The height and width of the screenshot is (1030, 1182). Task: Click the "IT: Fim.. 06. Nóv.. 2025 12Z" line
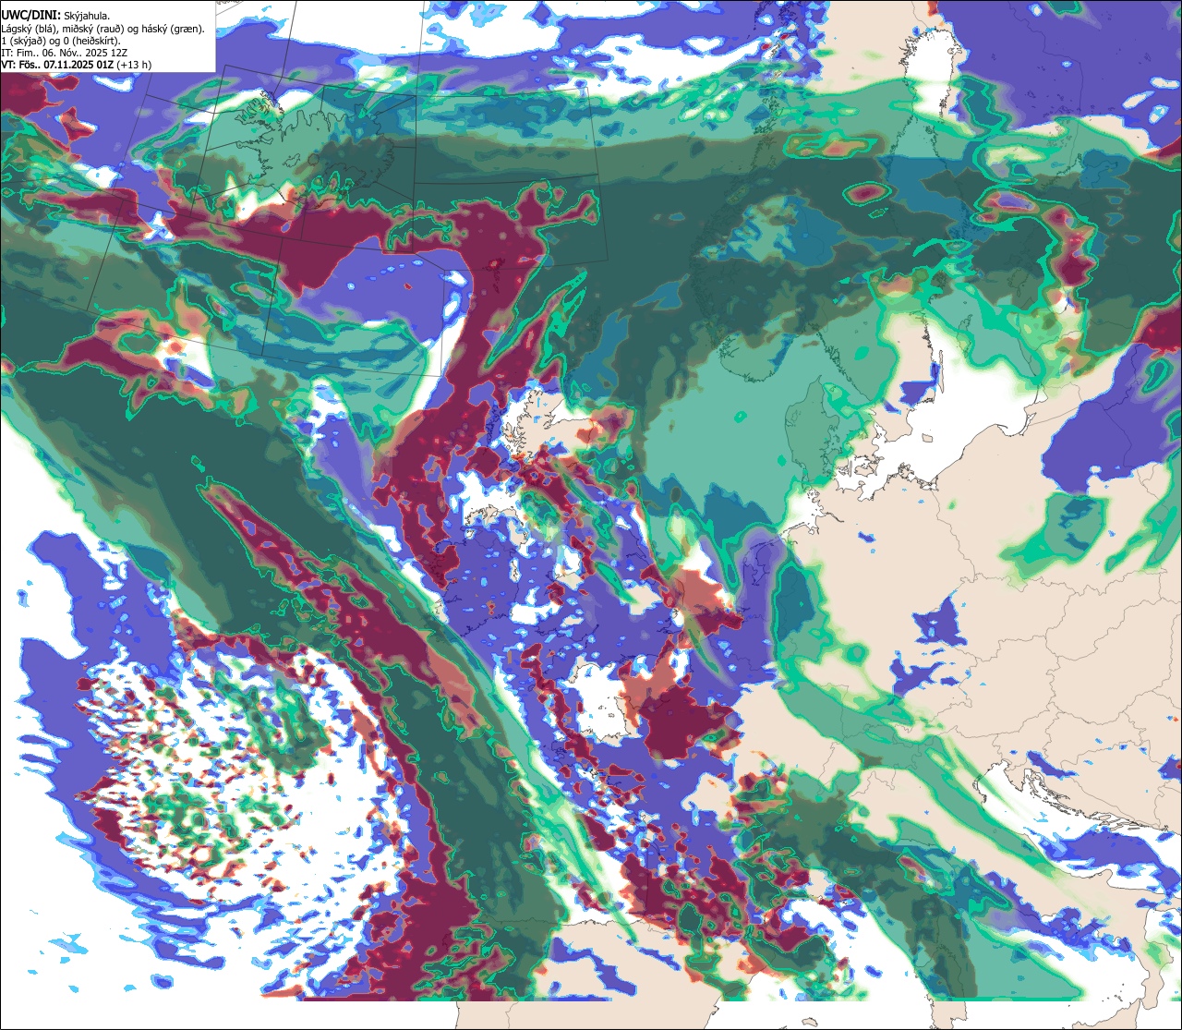coord(65,53)
